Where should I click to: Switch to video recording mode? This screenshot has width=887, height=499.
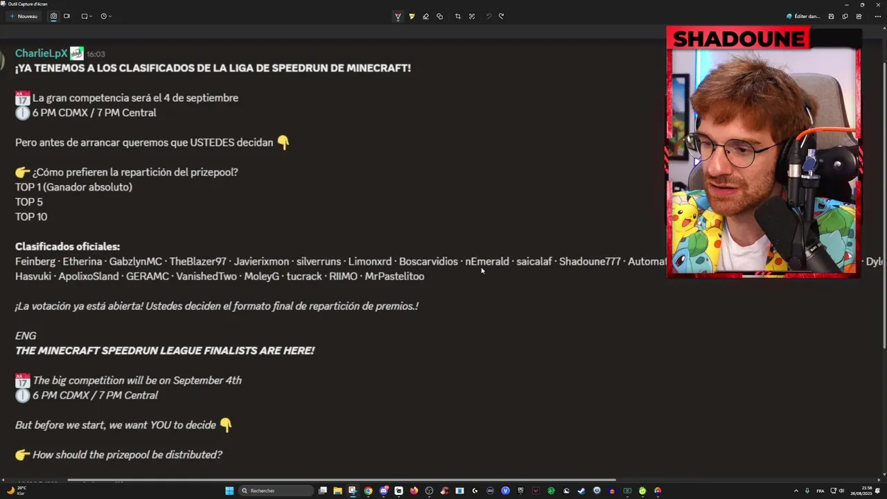(x=67, y=16)
